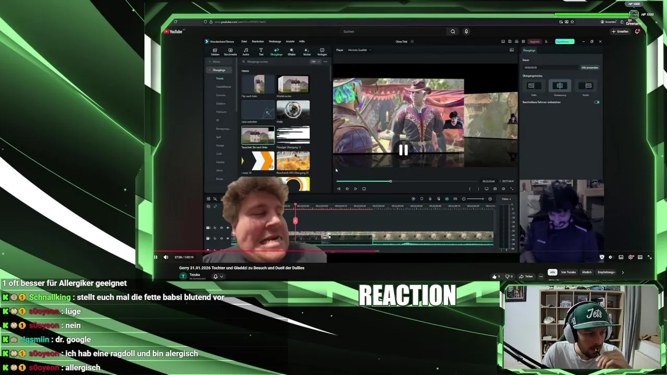
Task: Open the Audio tab in Filmora
Action: 245,52
